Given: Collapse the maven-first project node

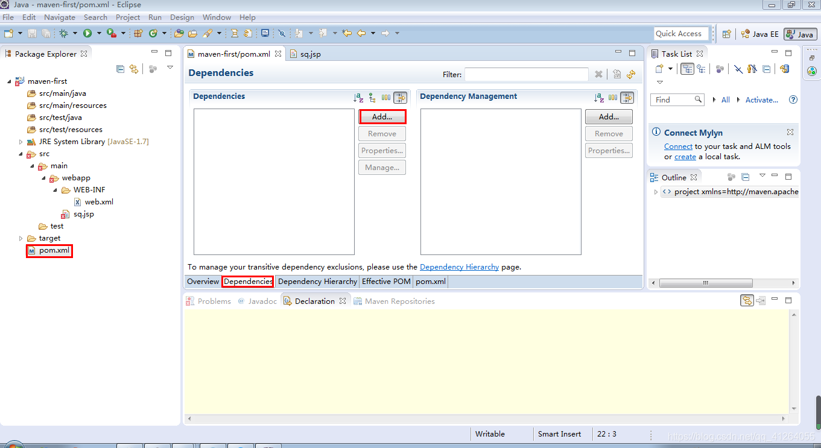Looking at the screenshot, I should (9, 81).
